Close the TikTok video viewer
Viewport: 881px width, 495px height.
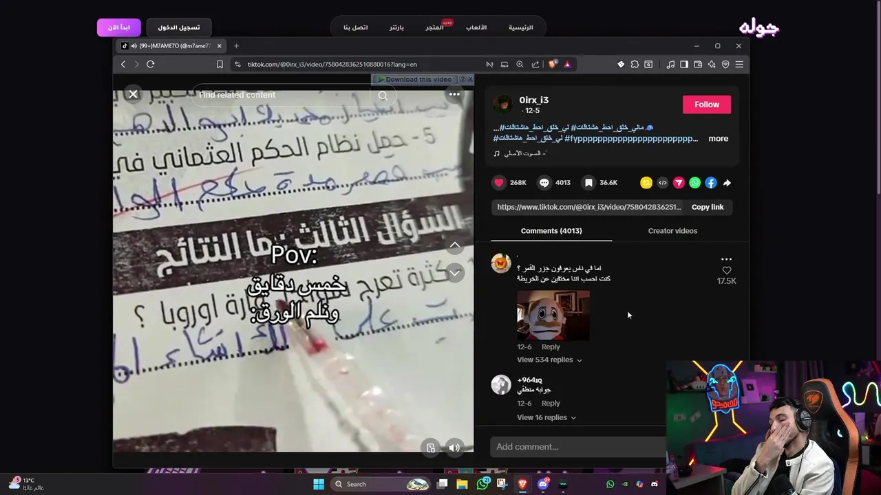point(134,94)
